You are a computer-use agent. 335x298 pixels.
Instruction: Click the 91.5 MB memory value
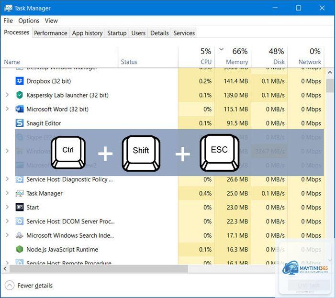pos(237,123)
